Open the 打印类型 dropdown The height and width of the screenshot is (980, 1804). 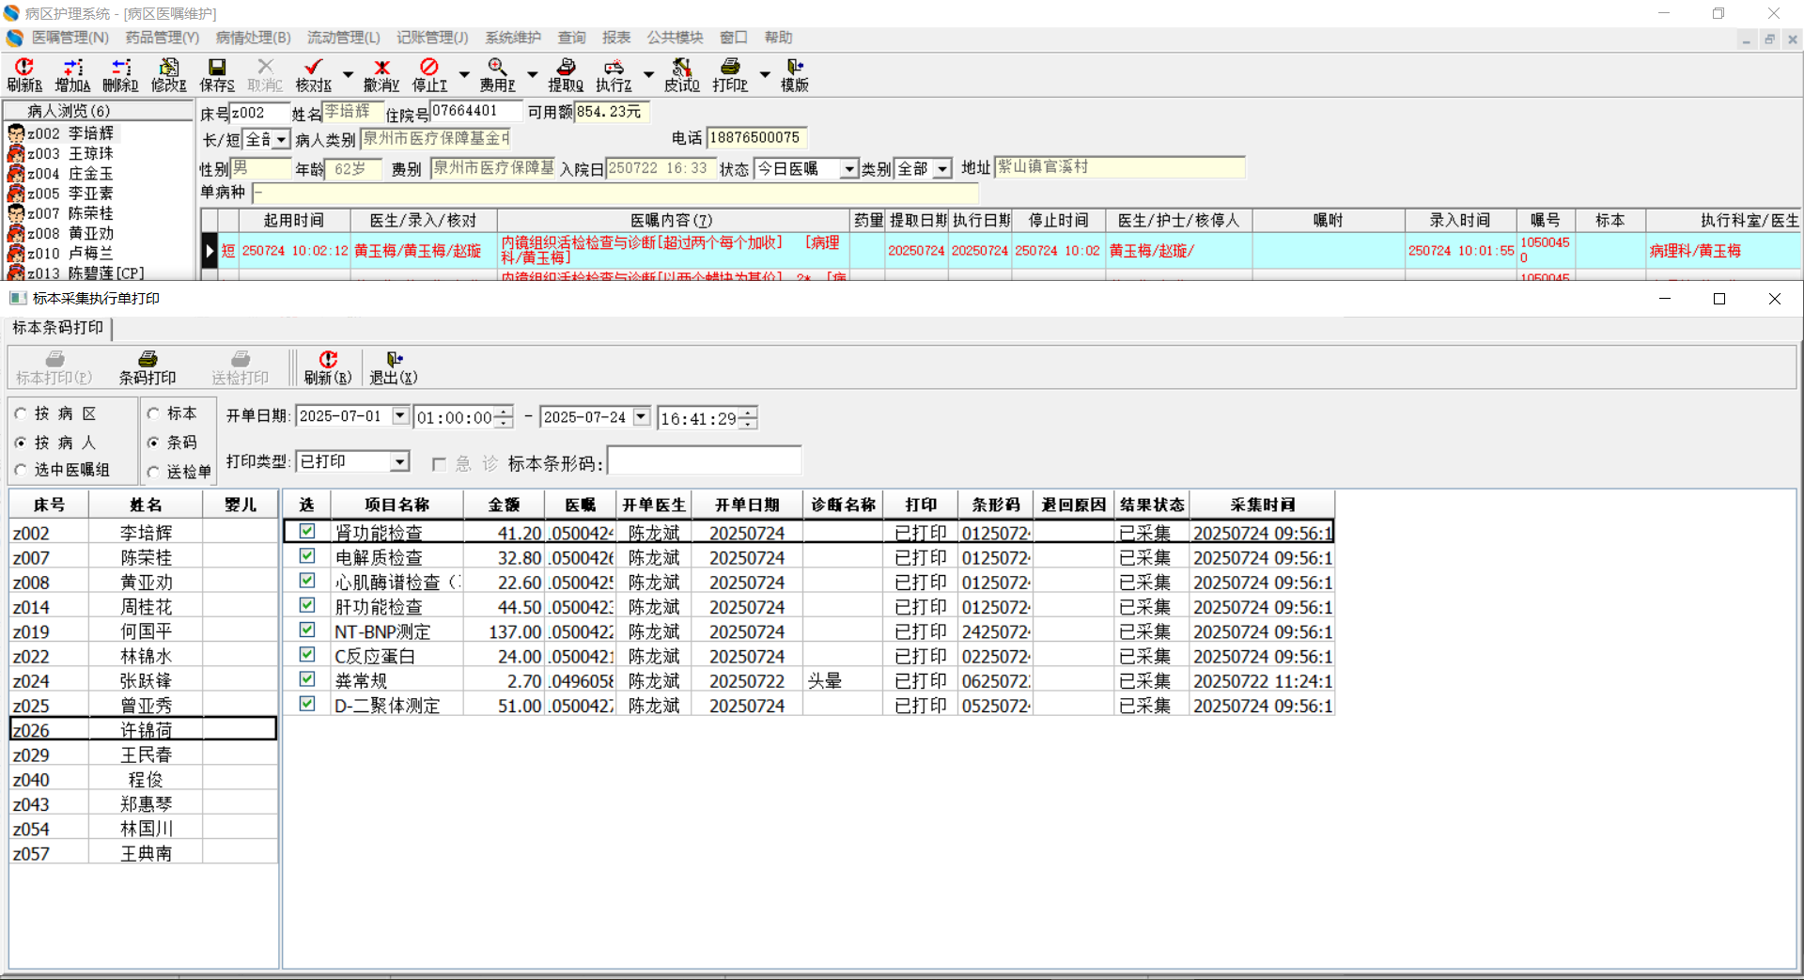[400, 461]
